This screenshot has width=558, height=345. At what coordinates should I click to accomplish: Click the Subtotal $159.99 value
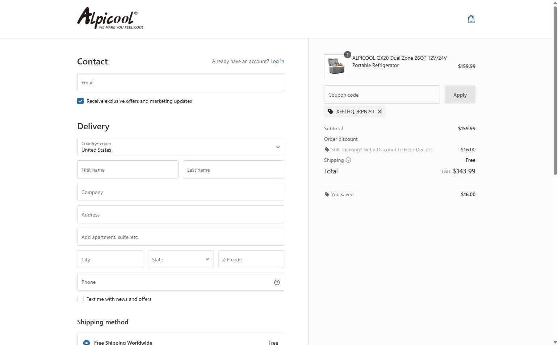point(467,129)
